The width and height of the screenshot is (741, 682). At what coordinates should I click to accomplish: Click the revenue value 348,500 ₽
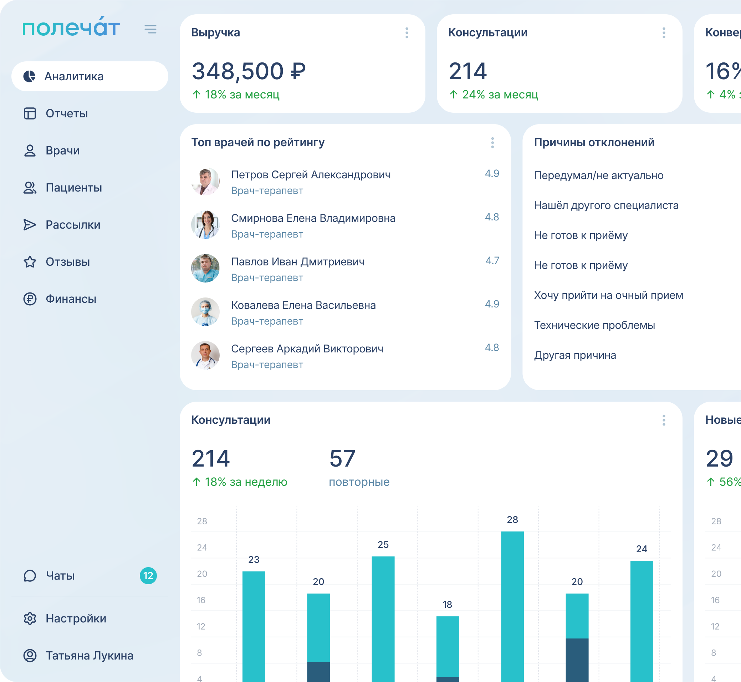tap(249, 71)
